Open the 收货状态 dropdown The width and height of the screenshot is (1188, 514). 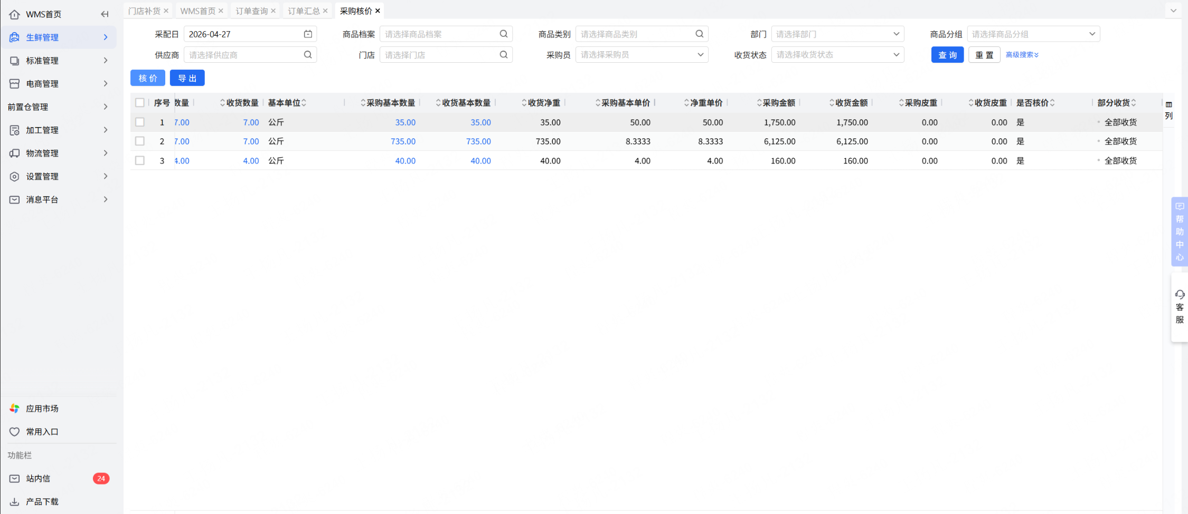click(x=837, y=54)
